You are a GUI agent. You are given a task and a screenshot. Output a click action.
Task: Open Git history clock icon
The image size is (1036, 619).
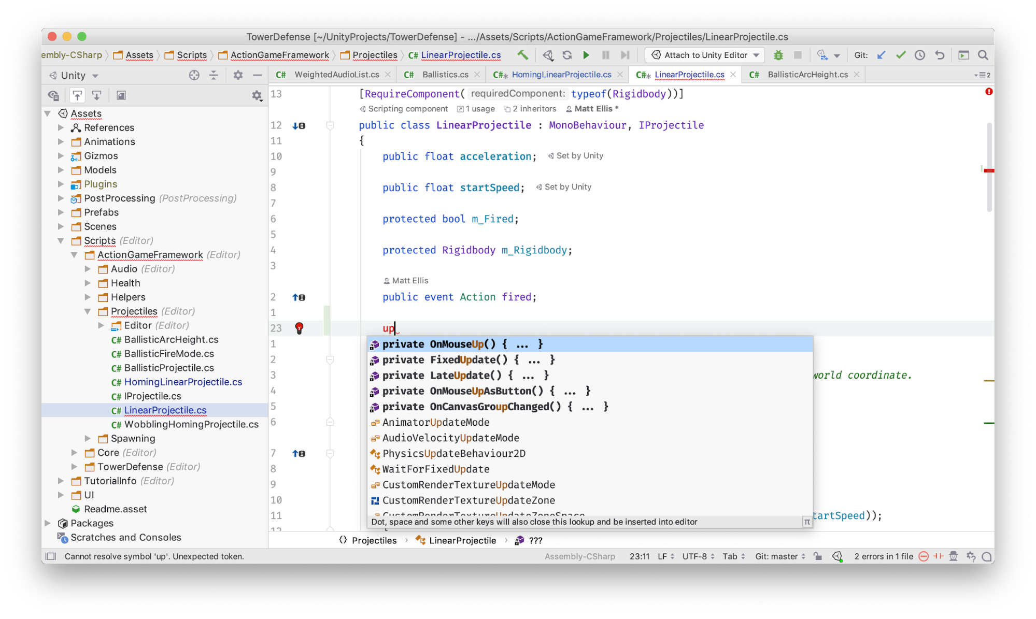[x=920, y=55]
